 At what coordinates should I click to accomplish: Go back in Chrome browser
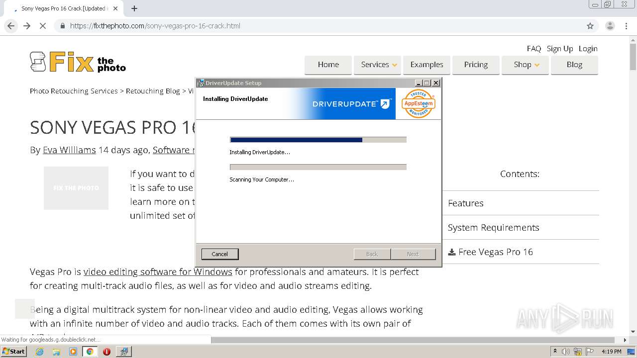click(x=11, y=26)
